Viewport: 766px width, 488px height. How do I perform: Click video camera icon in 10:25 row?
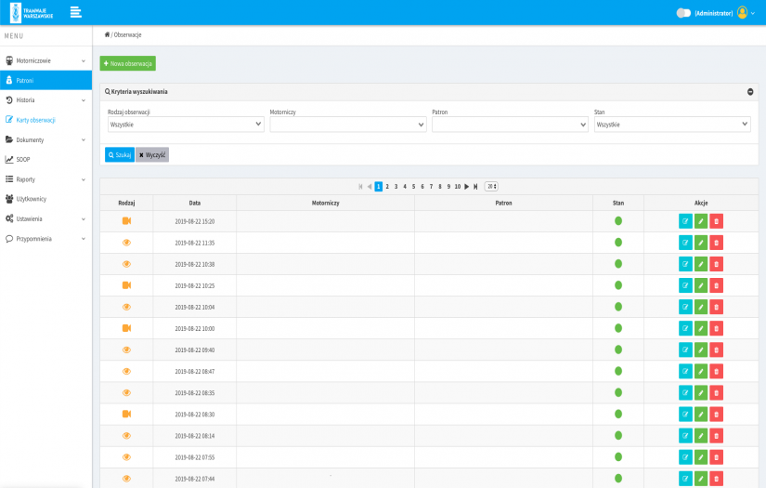pyautogui.click(x=126, y=285)
